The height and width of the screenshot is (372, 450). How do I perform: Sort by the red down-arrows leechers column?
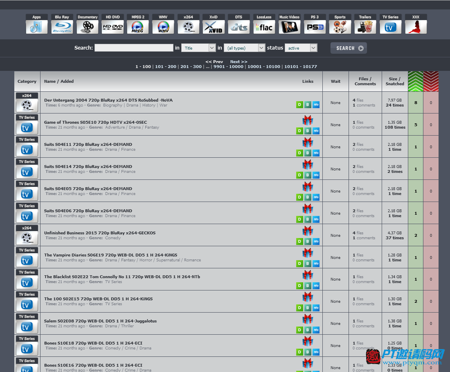[x=431, y=82]
